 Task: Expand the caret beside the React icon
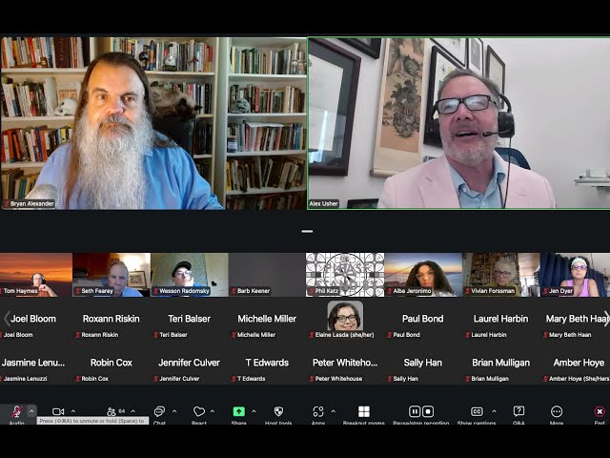(x=213, y=411)
